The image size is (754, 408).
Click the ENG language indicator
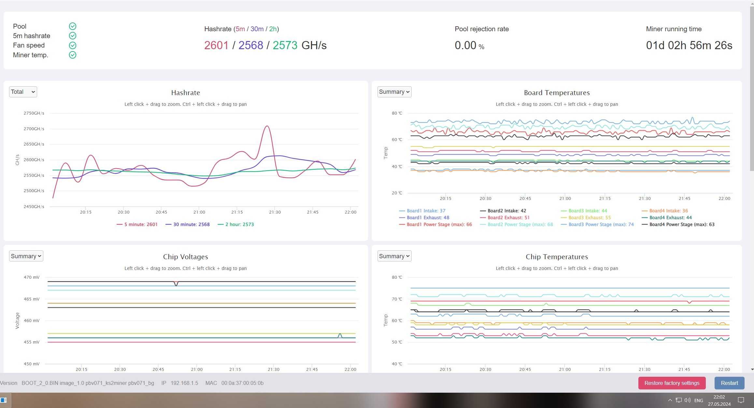699,401
